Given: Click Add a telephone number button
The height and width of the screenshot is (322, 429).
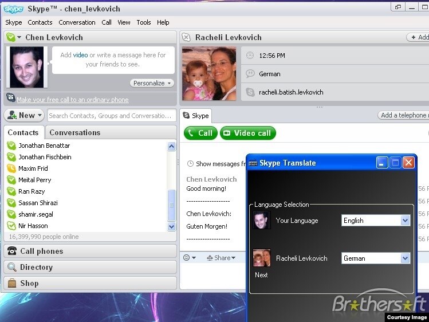Looking at the screenshot, I should coord(403,115).
